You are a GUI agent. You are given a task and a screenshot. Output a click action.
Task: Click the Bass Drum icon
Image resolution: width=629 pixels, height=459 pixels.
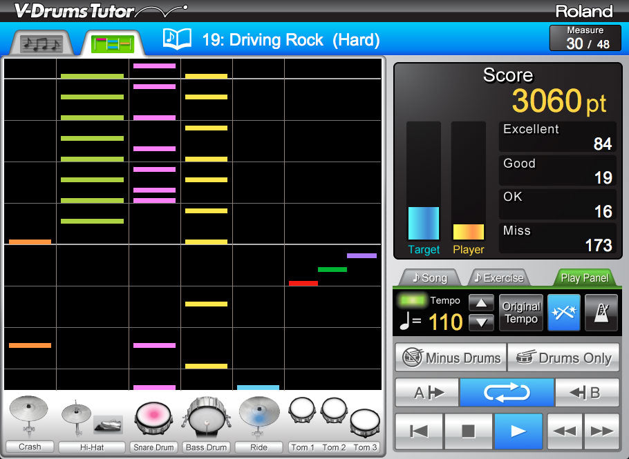206,414
